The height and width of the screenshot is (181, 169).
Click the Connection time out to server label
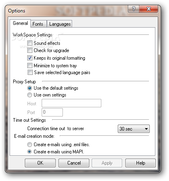(56, 129)
